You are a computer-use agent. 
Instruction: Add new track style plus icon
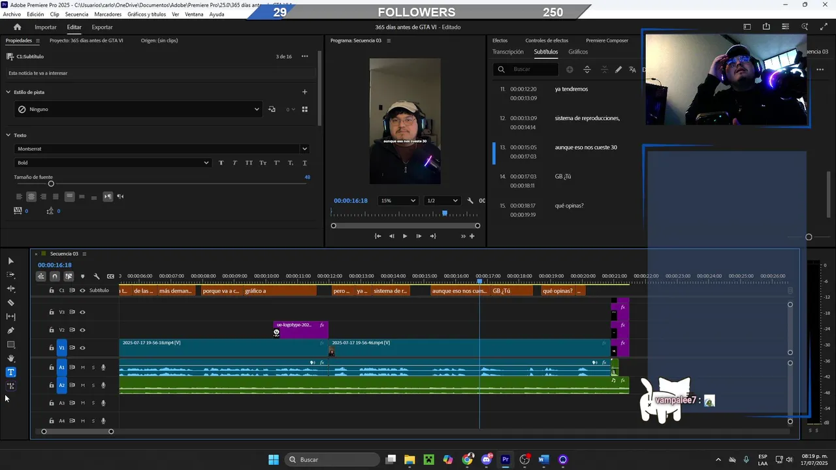tap(304, 92)
